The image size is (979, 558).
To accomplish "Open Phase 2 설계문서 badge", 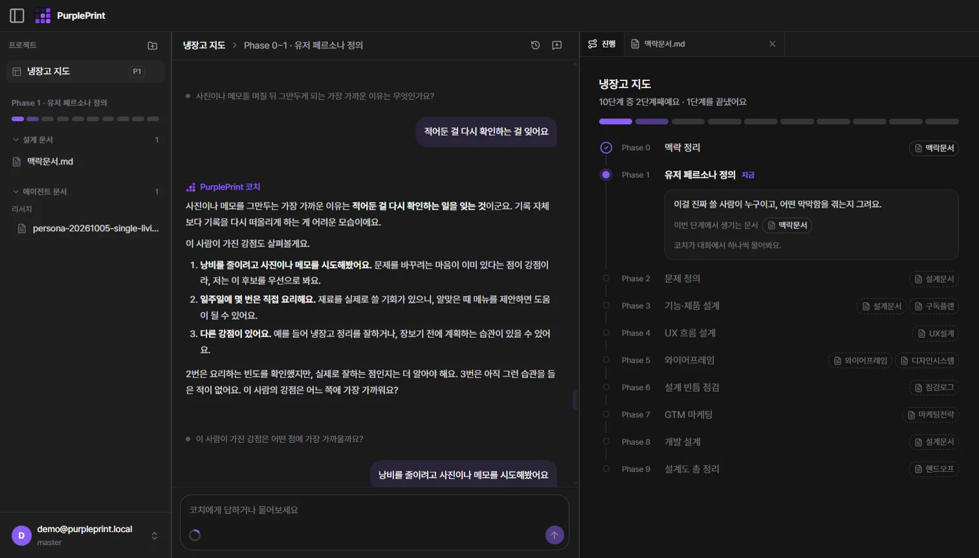I will (x=934, y=279).
